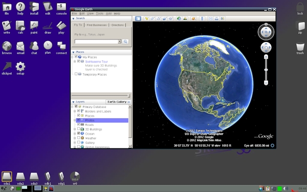Click the search magnifier button
The width and height of the screenshot is (307, 192).
[x=125, y=41]
